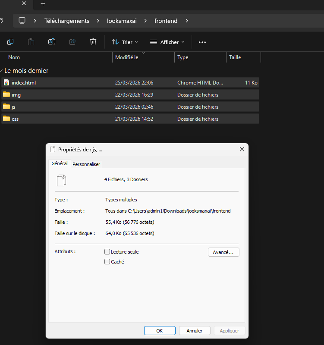Switch to the Personnaliser tab

point(86,164)
